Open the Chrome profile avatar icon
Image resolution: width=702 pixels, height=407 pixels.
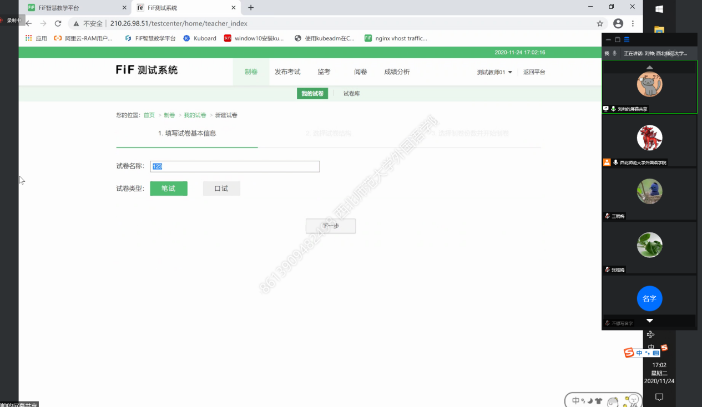[618, 24]
